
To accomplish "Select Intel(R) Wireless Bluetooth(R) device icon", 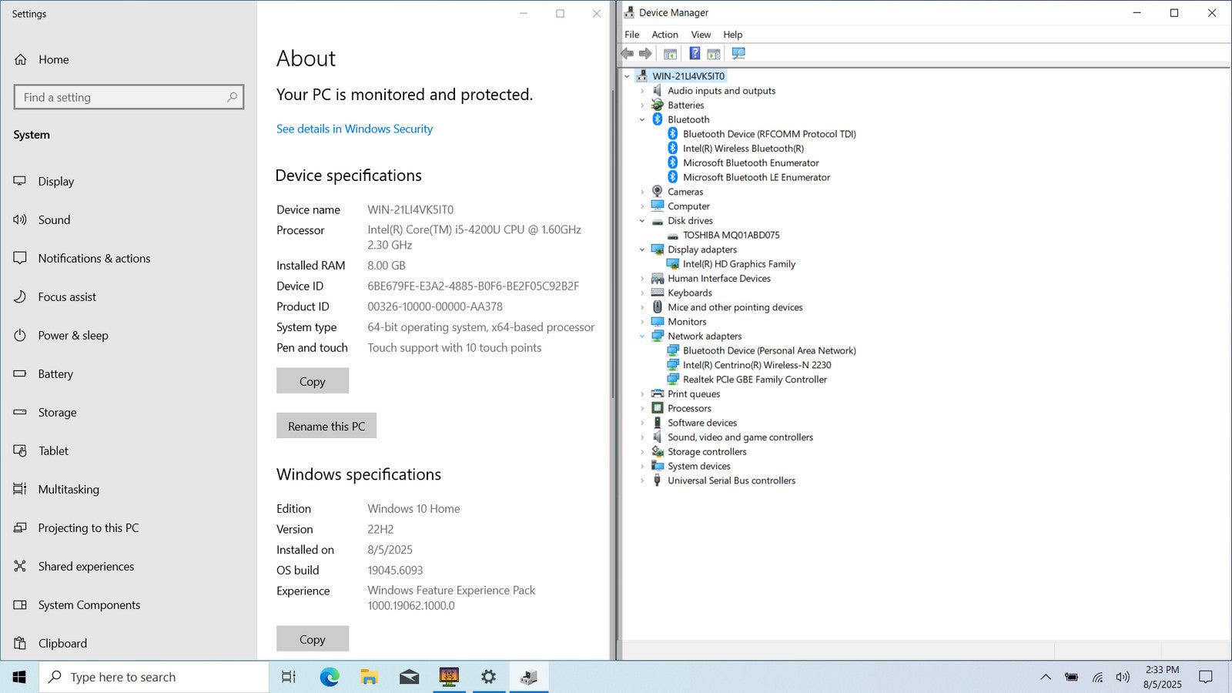I will pyautogui.click(x=672, y=148).
